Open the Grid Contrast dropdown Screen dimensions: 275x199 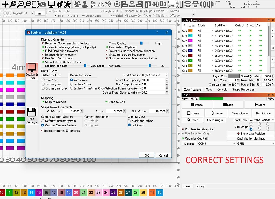pyautogui.click(x=155, y=75)
